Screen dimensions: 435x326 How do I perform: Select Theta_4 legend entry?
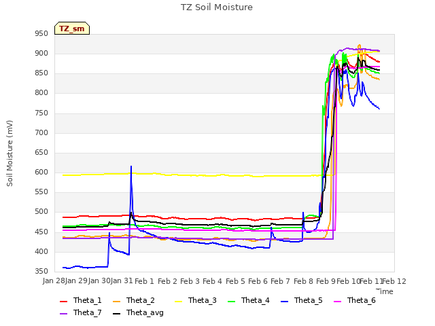(x=249, y=300)
